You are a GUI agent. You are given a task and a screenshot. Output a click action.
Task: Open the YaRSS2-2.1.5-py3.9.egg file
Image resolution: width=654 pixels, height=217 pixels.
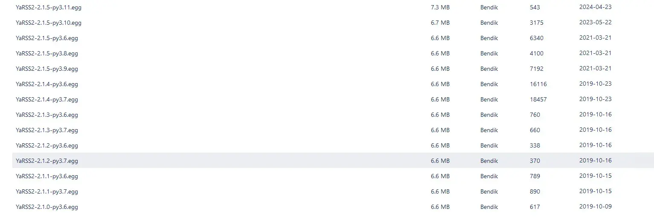click(x=47, y=69)
